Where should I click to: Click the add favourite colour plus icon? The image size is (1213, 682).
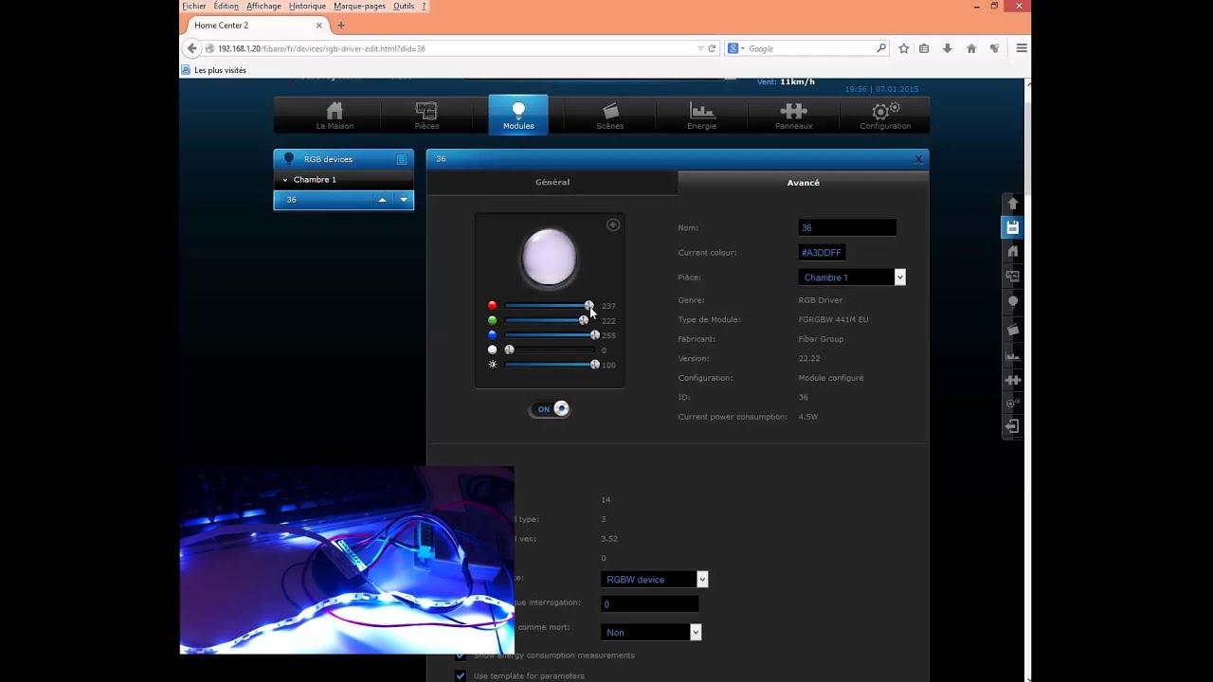613,224
